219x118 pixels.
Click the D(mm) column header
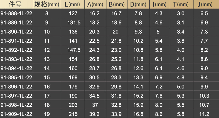138,4
